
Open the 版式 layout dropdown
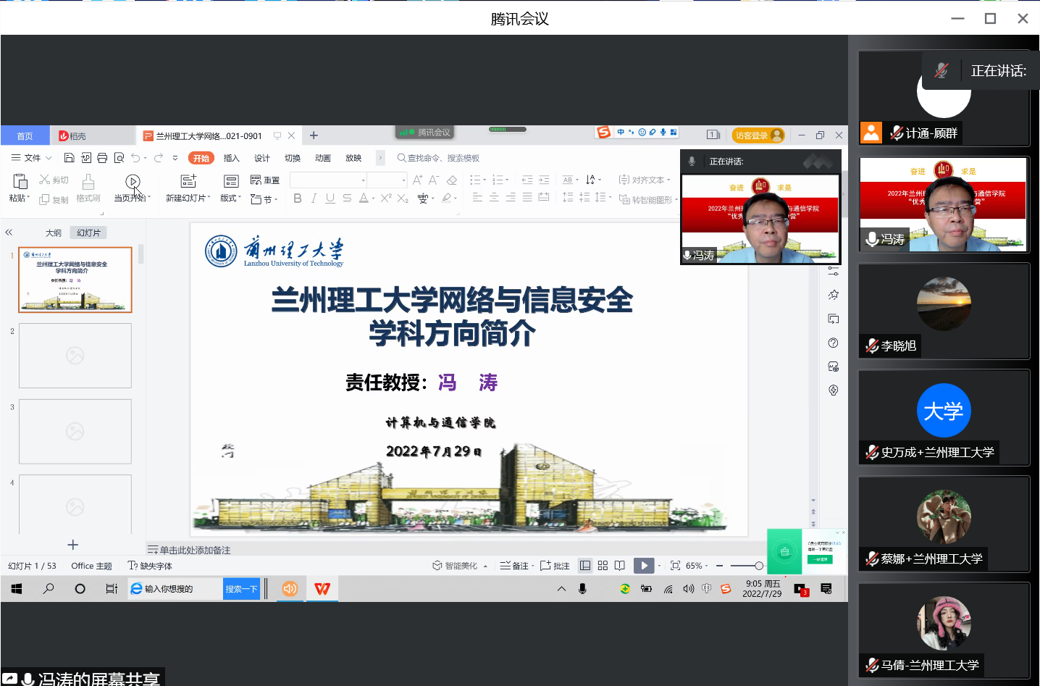click(x=230, y=198)
